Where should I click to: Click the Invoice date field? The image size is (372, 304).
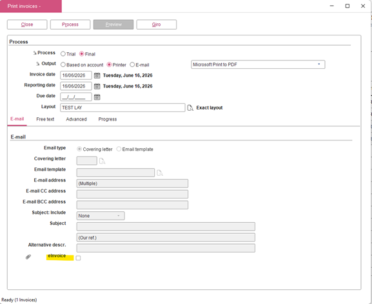click(x=76, y=75)
